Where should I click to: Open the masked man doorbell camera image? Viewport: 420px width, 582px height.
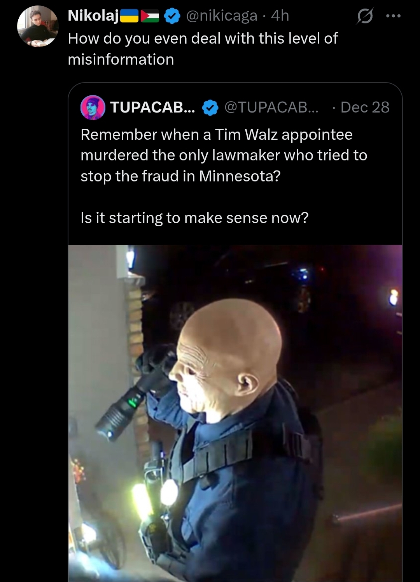235,413
